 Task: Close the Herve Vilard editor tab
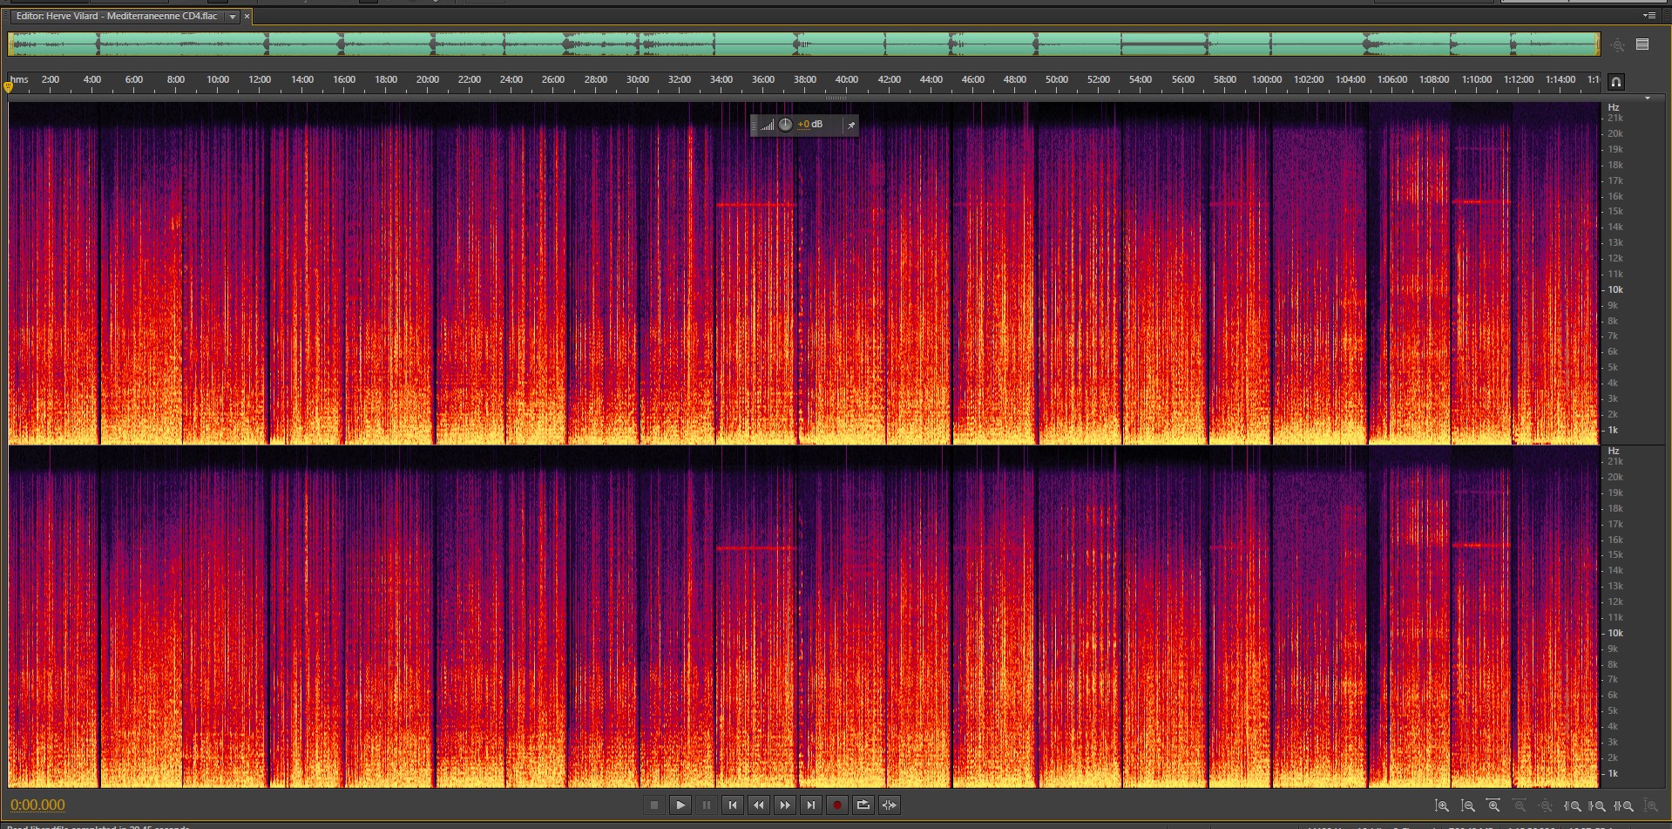[247, 17]
